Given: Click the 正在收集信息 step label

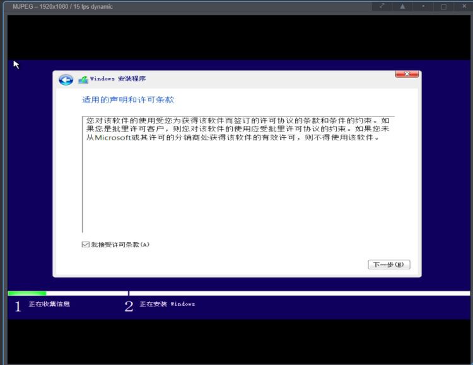Looking at the screenshot, I should 49,304.
